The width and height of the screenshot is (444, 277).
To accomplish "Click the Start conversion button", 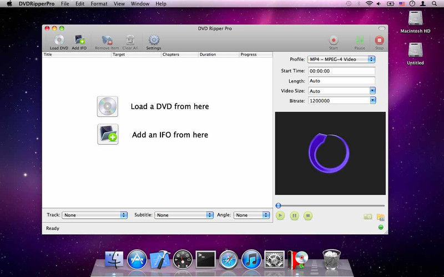I will click(x=334, y=40).
